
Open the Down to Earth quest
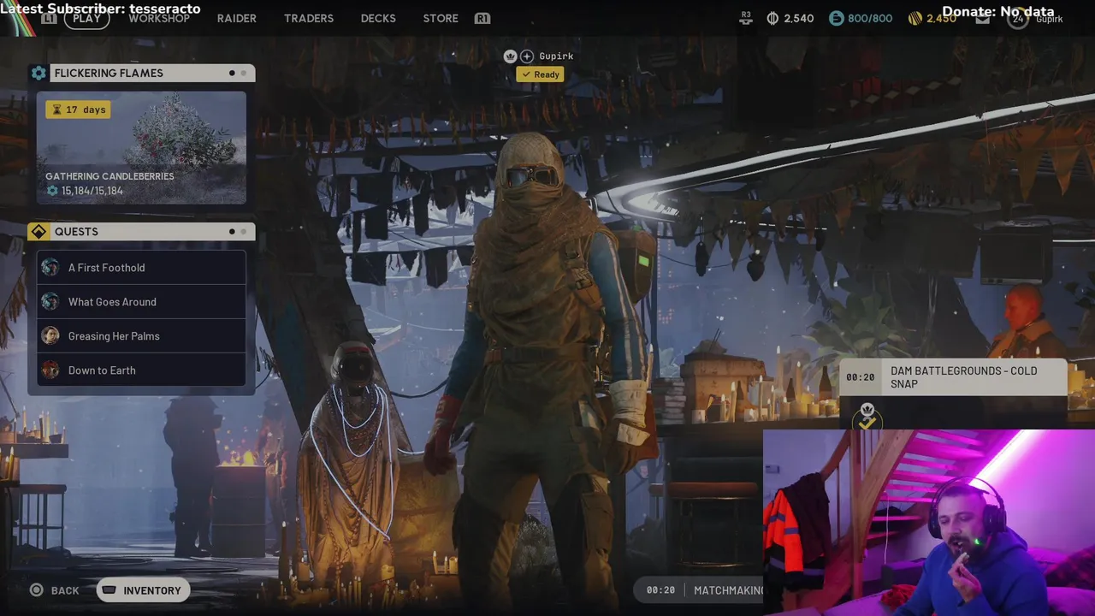pos(141,370)
